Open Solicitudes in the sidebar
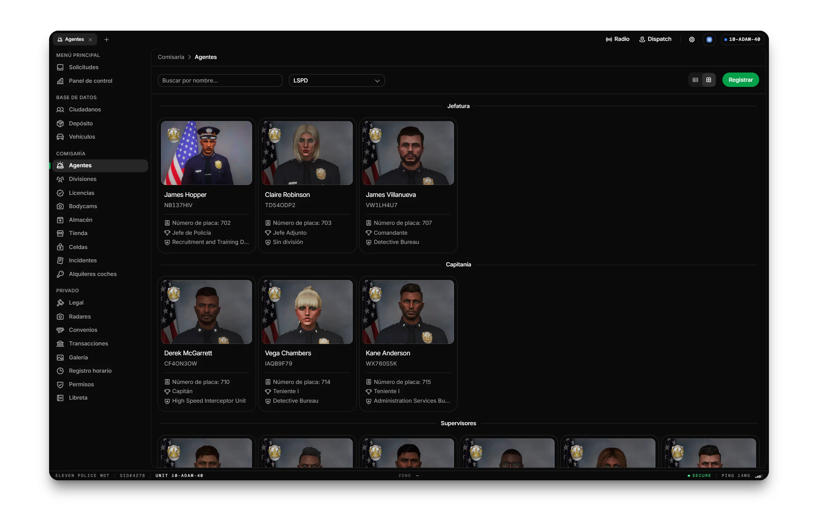The height and width of the screenshot is (511, 818). point(100,67)
